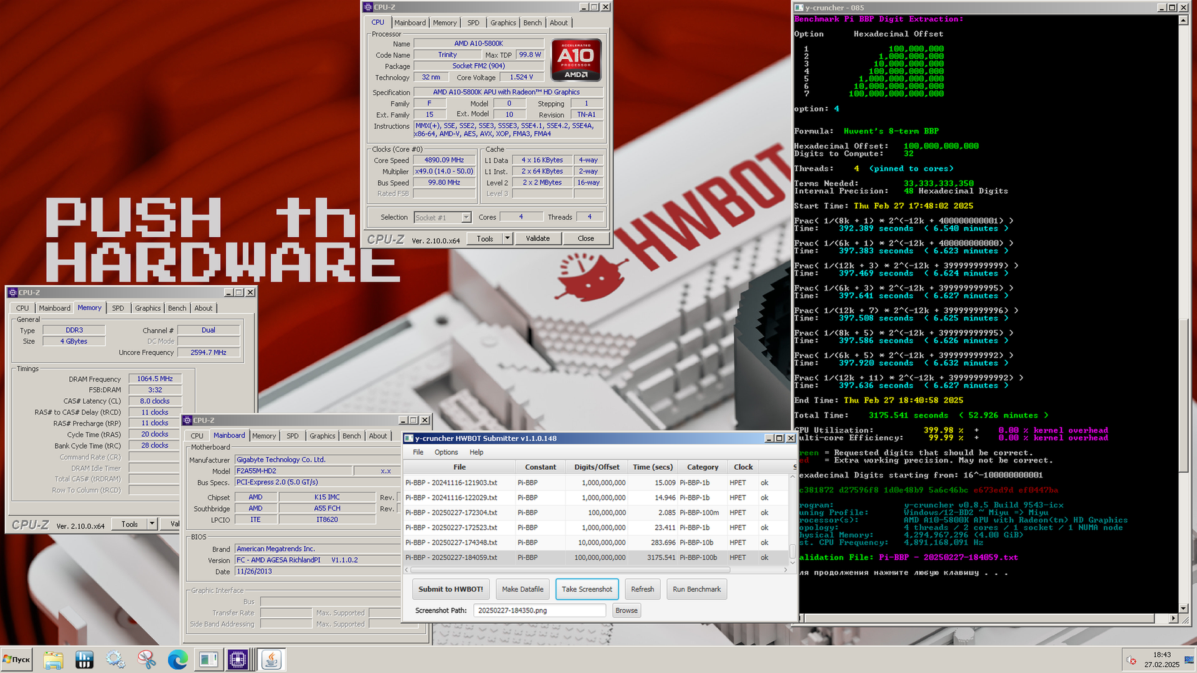
Task: Click the Core Speed 4890.09 MHz value
Action: (445, 160)
